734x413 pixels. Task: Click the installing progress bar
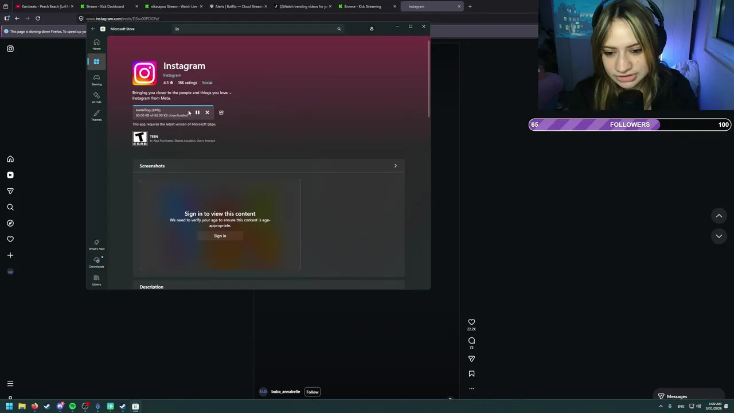pos(173,106)
